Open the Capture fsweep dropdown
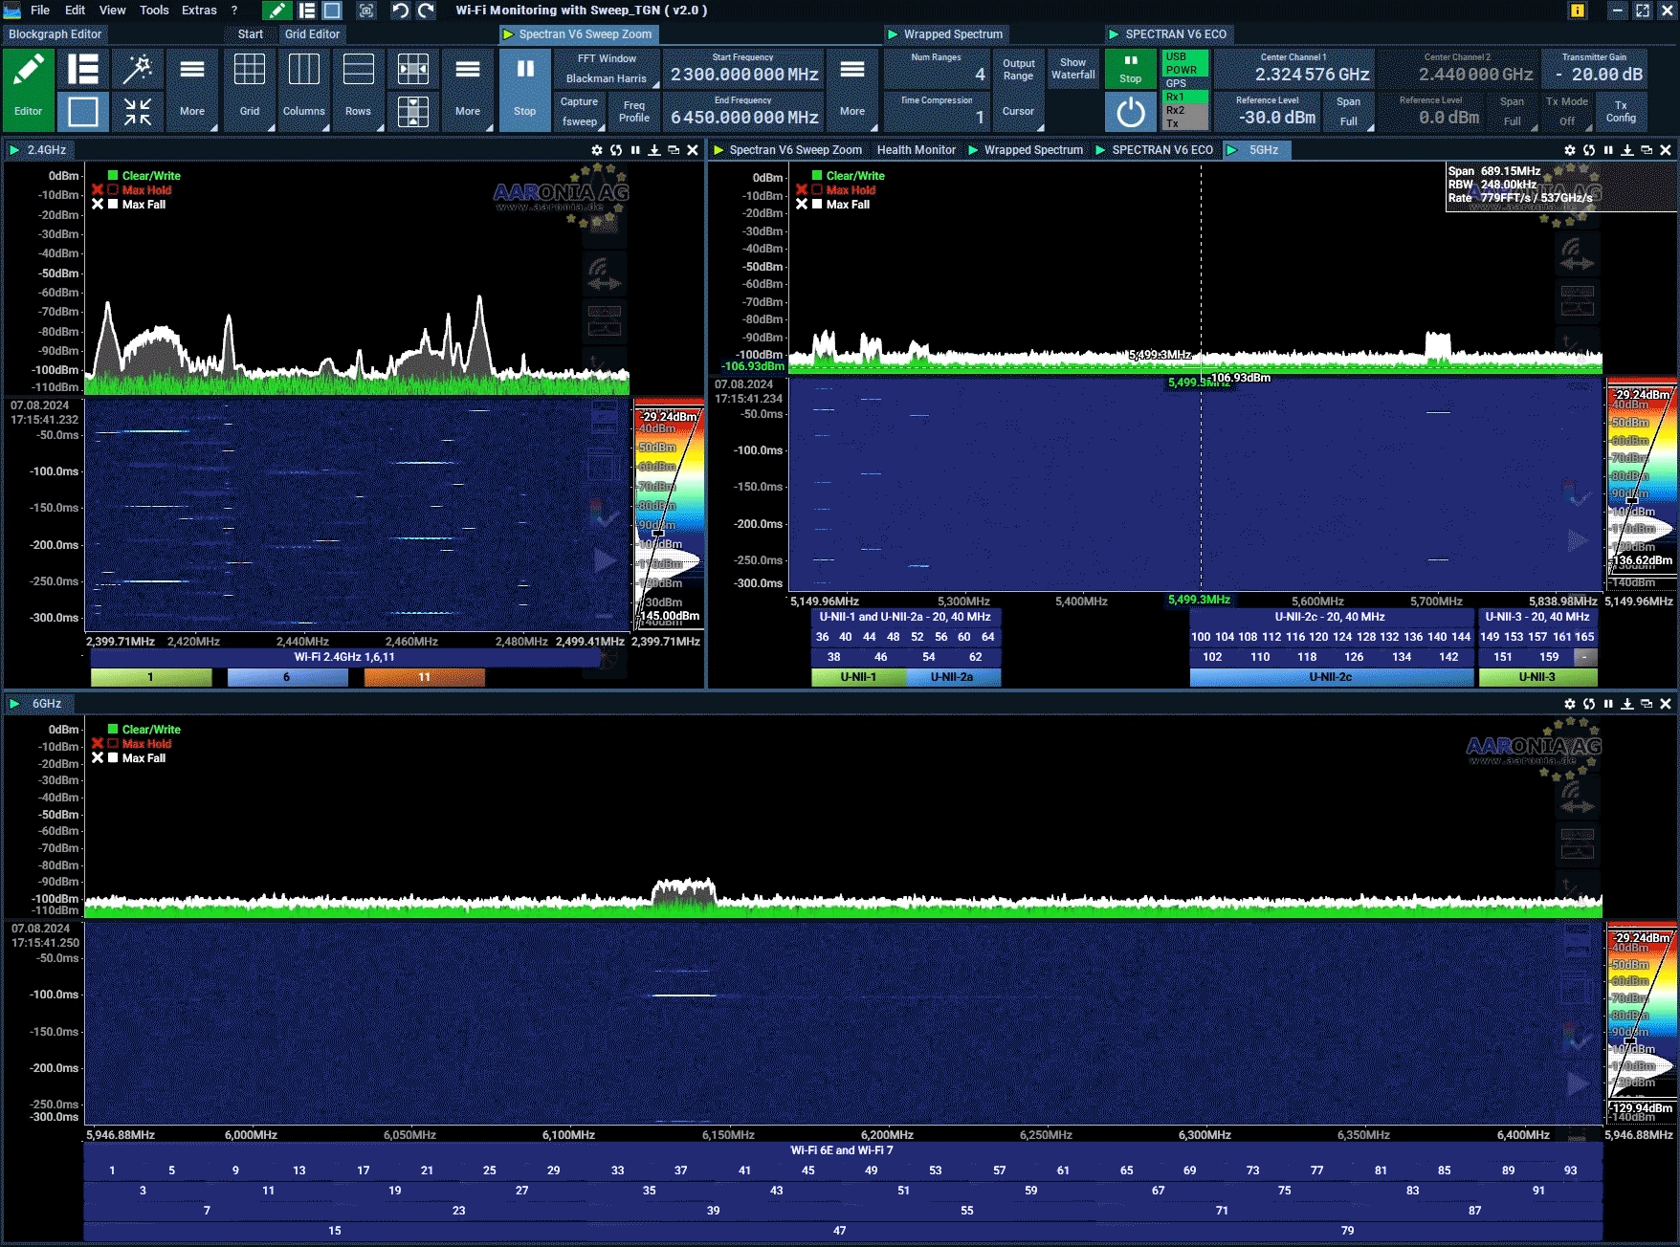Viewport: 1680px width, 1247px height. click(580, 112)
